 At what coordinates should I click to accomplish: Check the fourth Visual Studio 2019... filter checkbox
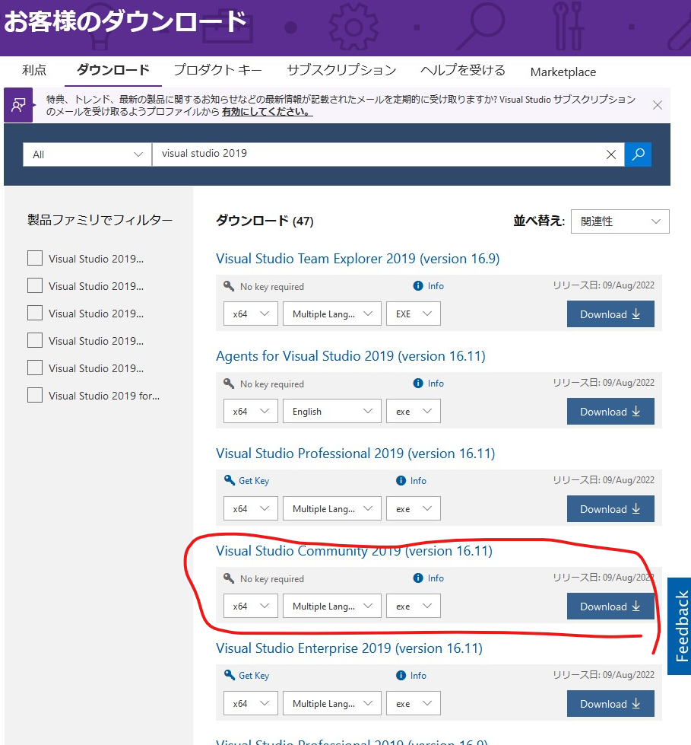[35, 340]
